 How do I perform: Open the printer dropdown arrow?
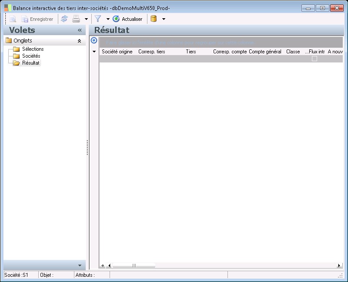pos(86,19)
